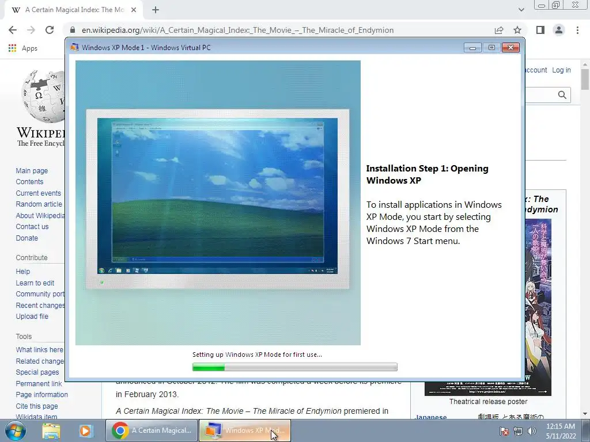Click the Donate link
The width and height of the screenshot is (590, 442).
pos(27,238)
